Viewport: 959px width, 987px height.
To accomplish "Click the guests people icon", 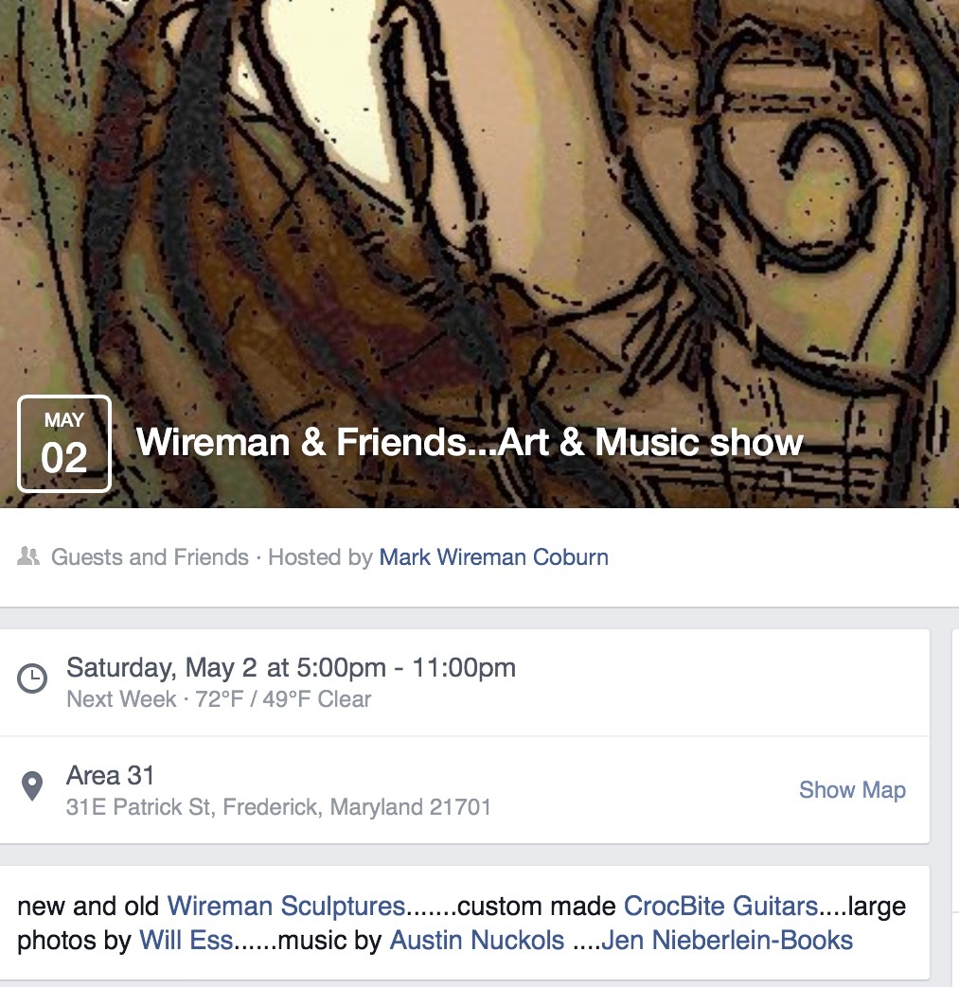I will tap(28, 557).
